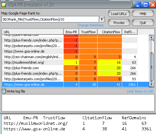Click TrustFlow value 7 for muslimworldnet.org
This screenshot has width=156, height=134.
click(88, 62)
